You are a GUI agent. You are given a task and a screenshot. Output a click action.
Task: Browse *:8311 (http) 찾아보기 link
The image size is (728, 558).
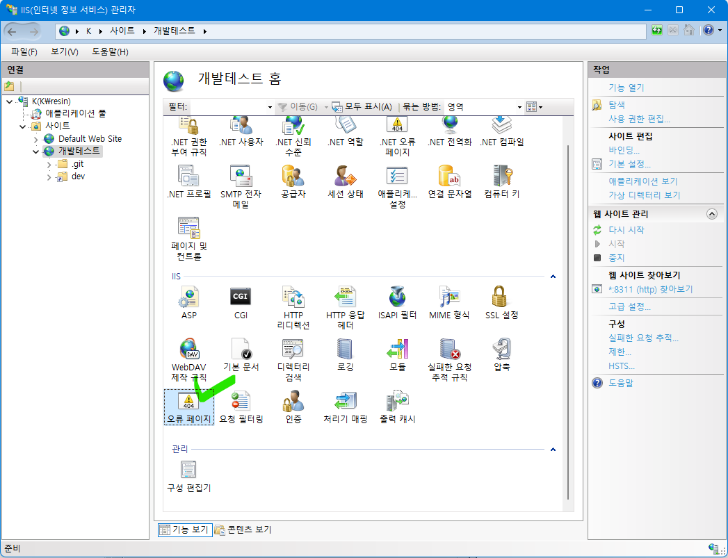(x=650, y=290)
